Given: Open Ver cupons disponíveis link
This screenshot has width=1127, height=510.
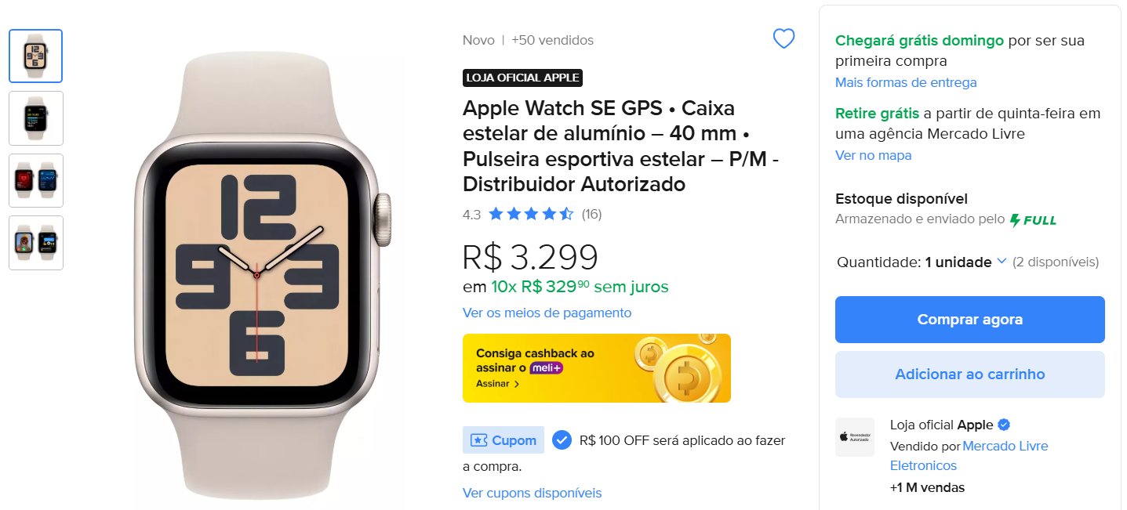Looking at the screenshot, I should (532, 493).
